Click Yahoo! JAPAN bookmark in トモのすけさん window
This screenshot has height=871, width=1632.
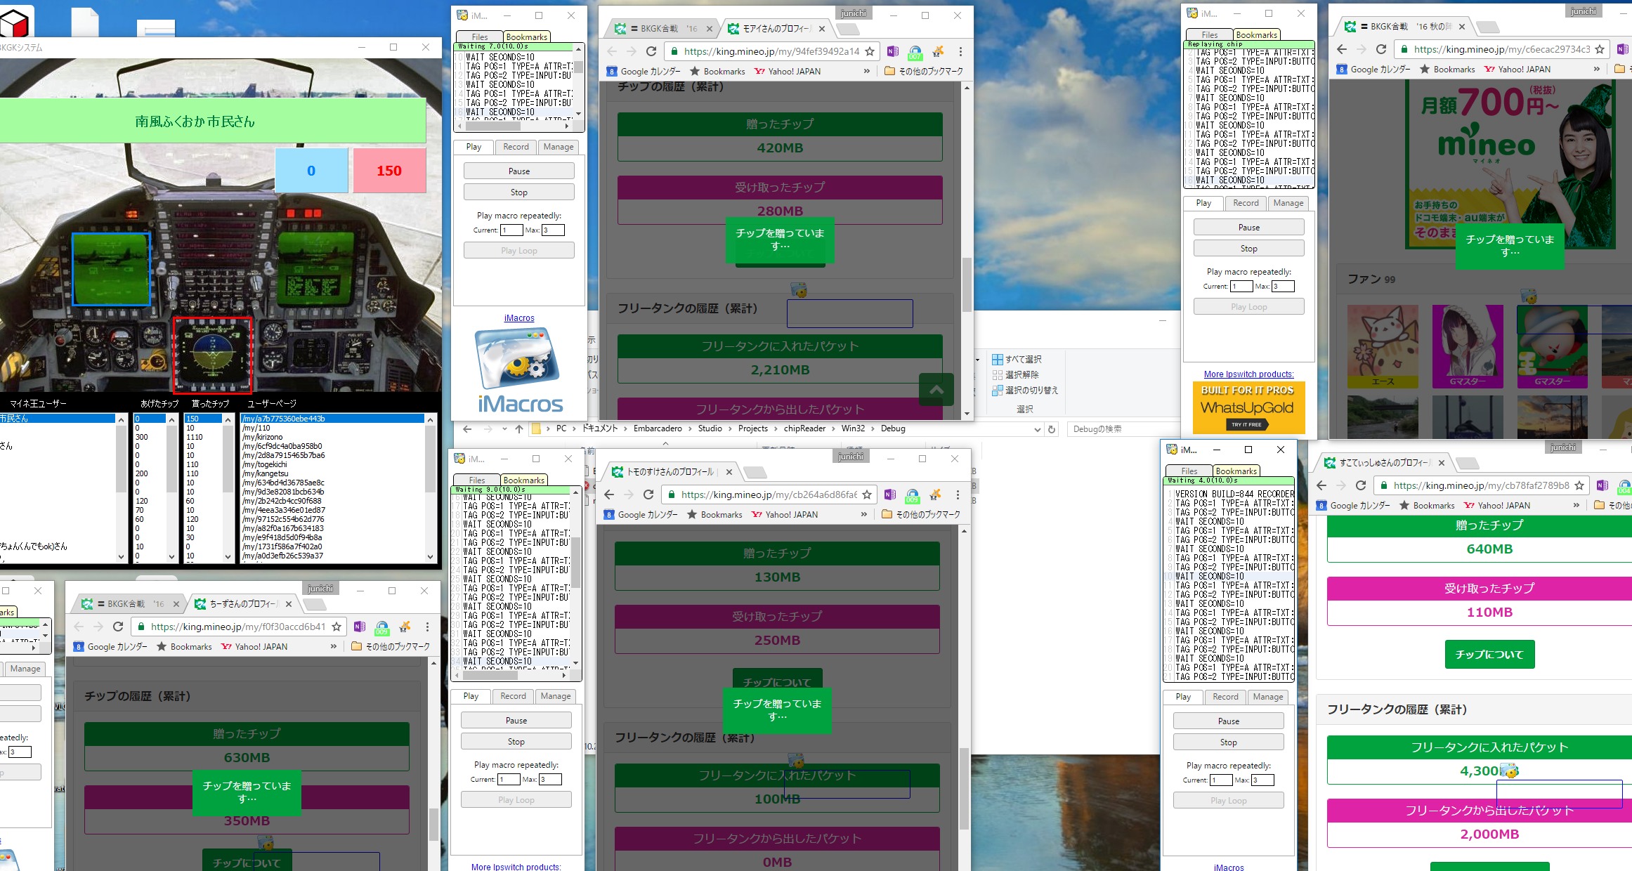click(x=785, y=514)
